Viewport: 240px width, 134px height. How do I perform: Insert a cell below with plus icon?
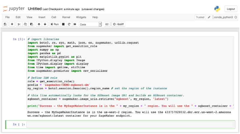tap(12, 24)
